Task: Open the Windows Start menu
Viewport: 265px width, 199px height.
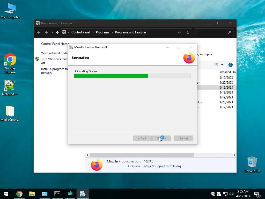Action: tap(6, 194)
